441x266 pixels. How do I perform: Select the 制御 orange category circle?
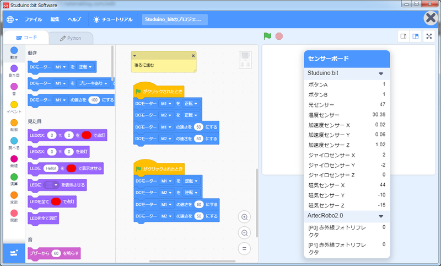click(x=14, y=123)
